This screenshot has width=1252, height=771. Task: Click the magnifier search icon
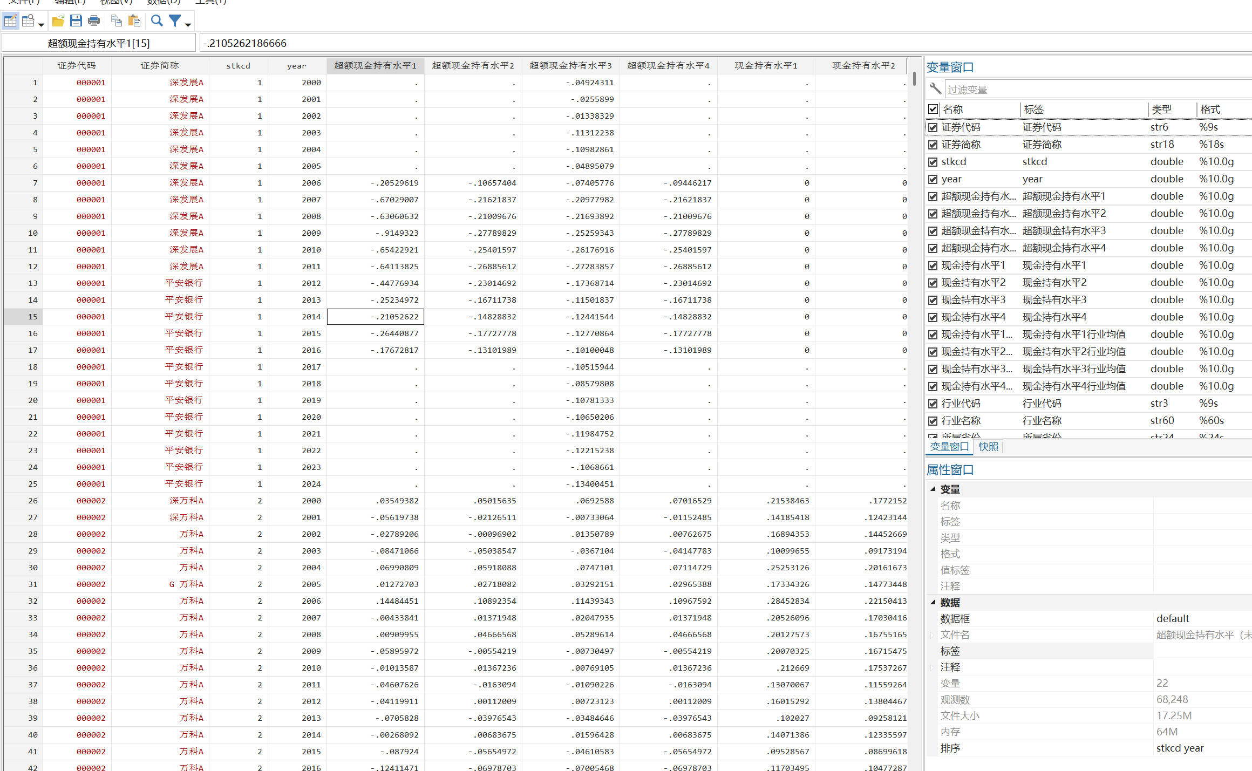point(156,21)
